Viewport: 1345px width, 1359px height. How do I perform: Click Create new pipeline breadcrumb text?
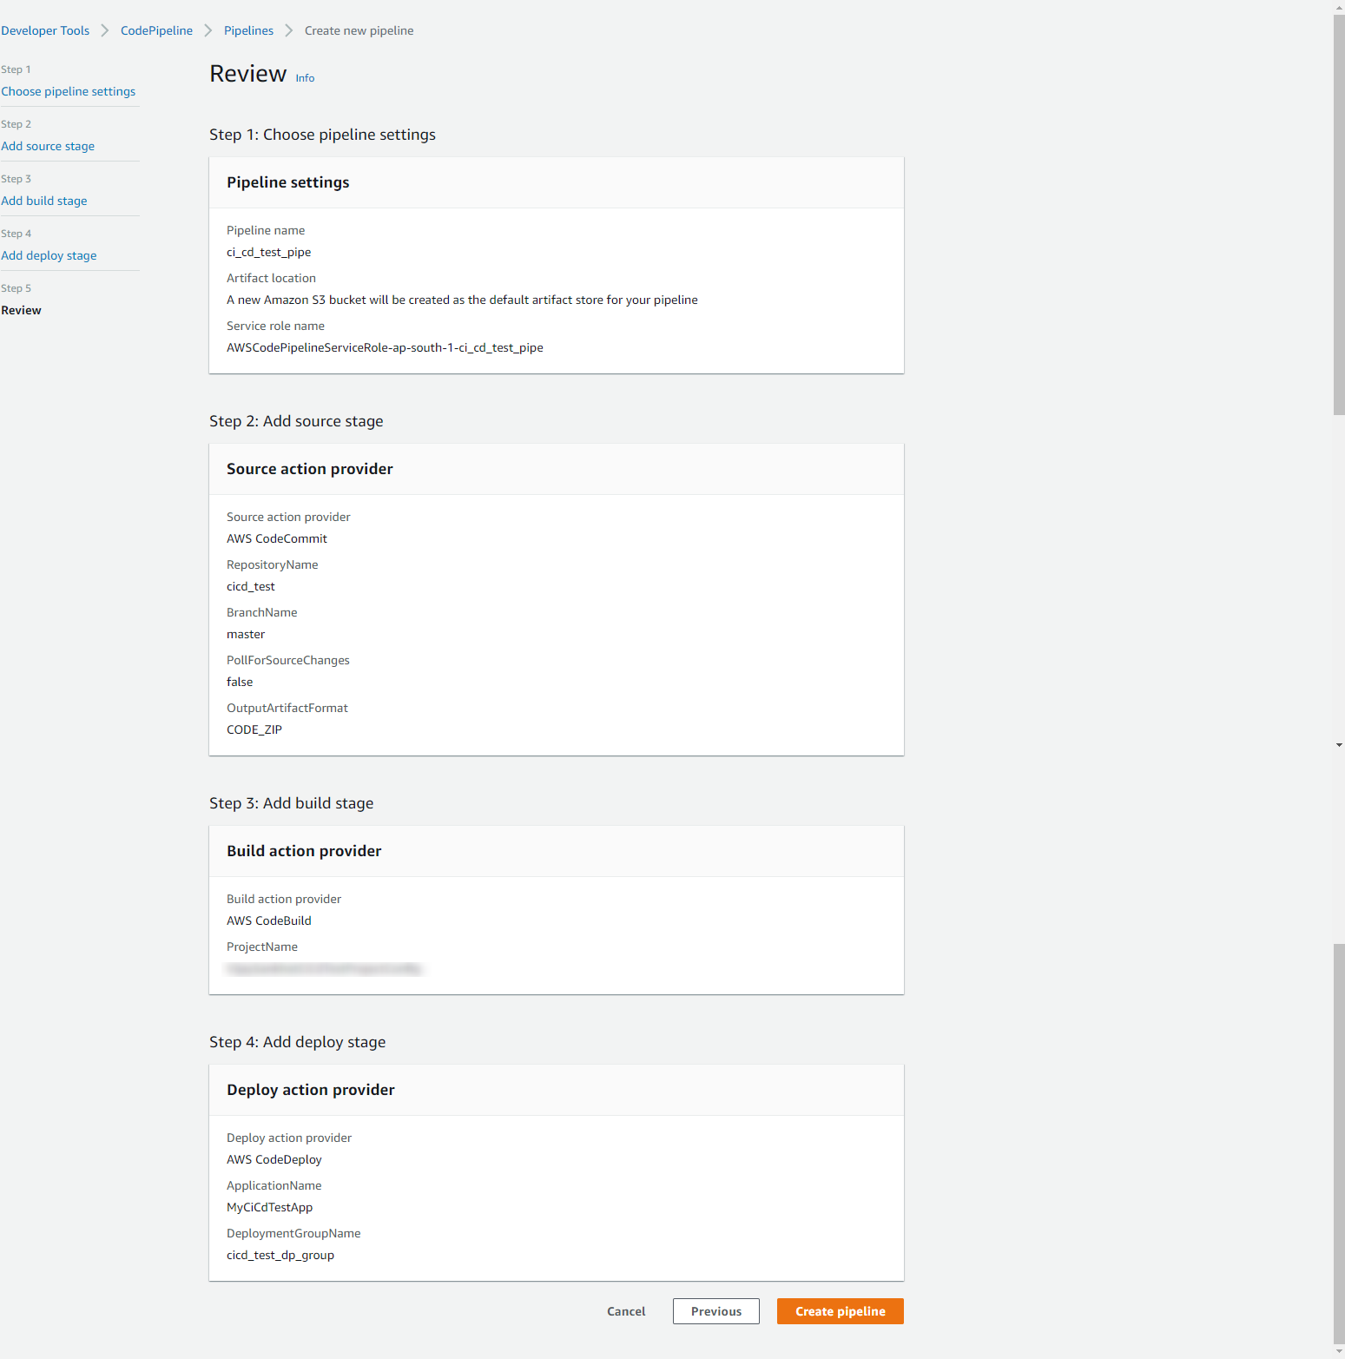359,30
